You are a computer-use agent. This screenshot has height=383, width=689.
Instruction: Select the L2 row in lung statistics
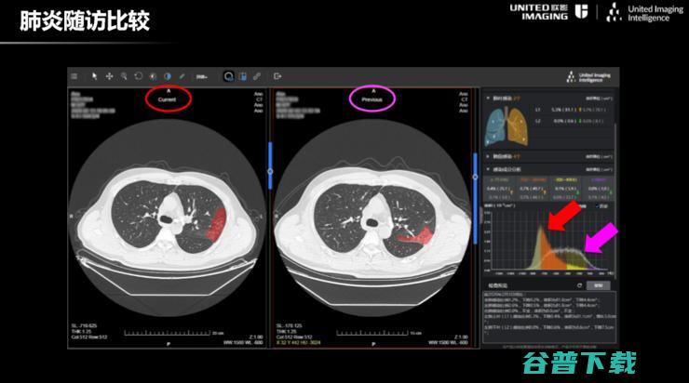pyautogui.click(x=571, y=121)
